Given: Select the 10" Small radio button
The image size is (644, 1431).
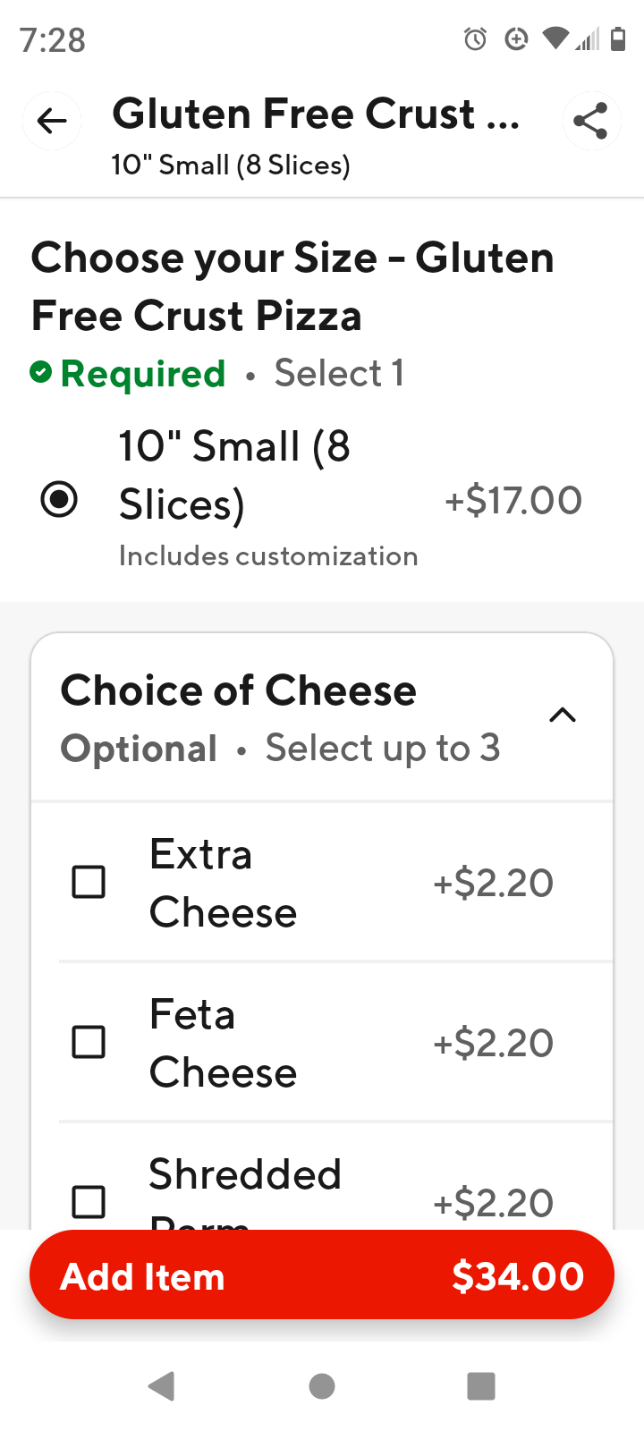Looking at the screenshot, I should tap(59, 499).
